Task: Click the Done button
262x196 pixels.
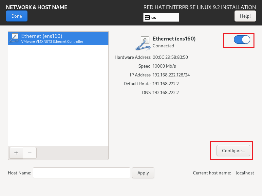Action: coord(17,16)
